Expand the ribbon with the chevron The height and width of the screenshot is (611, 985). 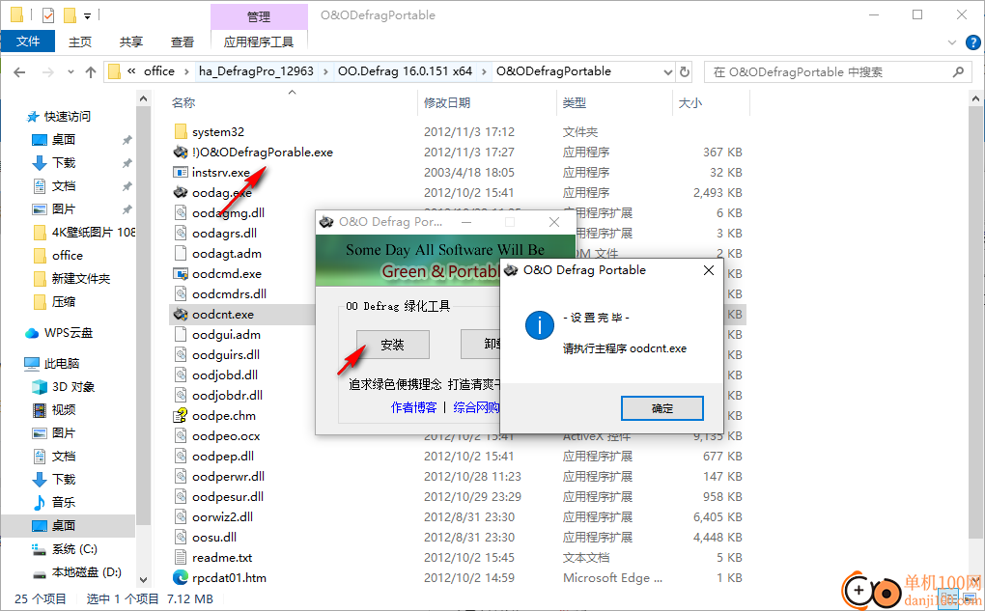click(x=951, y=42)
